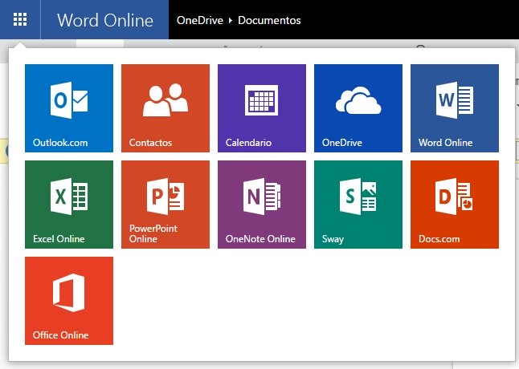Click the 'PowerPoint Online' text label

pos(153,233)
